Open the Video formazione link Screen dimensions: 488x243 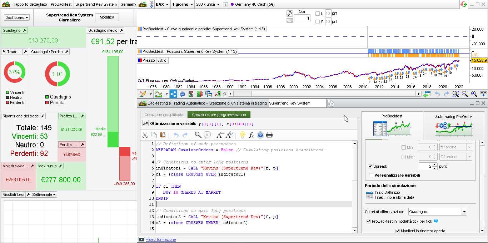160,239
